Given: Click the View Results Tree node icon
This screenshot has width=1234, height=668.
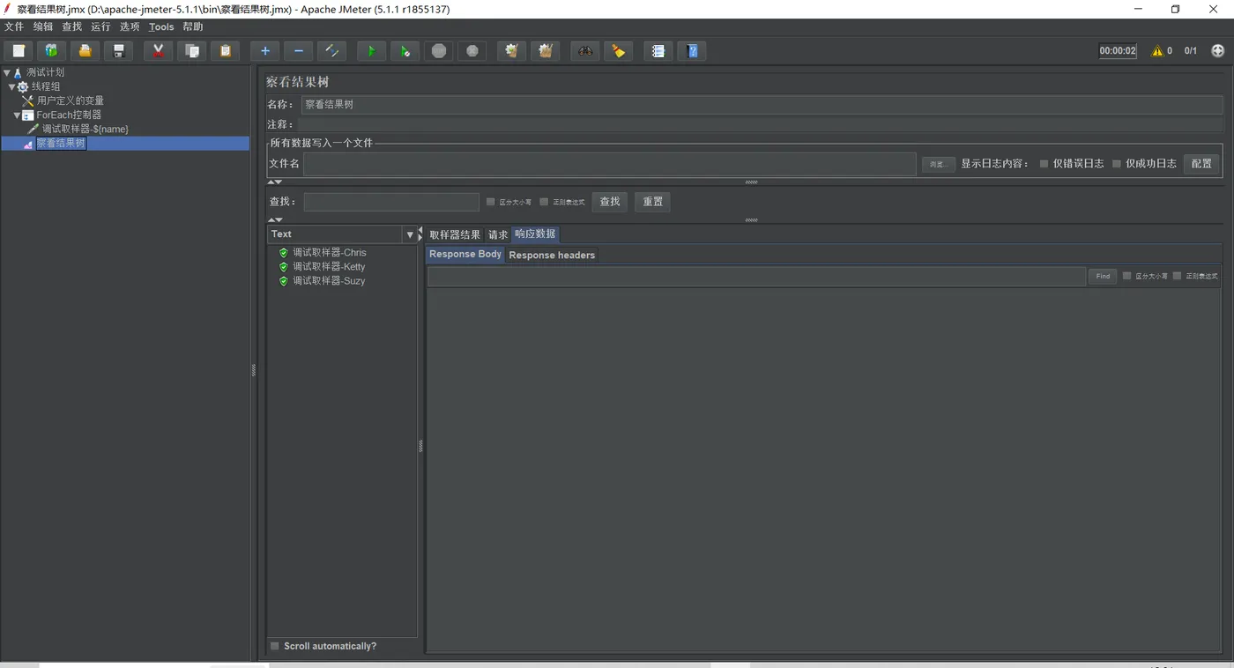Looking at the screenshot, I should click(x=28, y=144).
